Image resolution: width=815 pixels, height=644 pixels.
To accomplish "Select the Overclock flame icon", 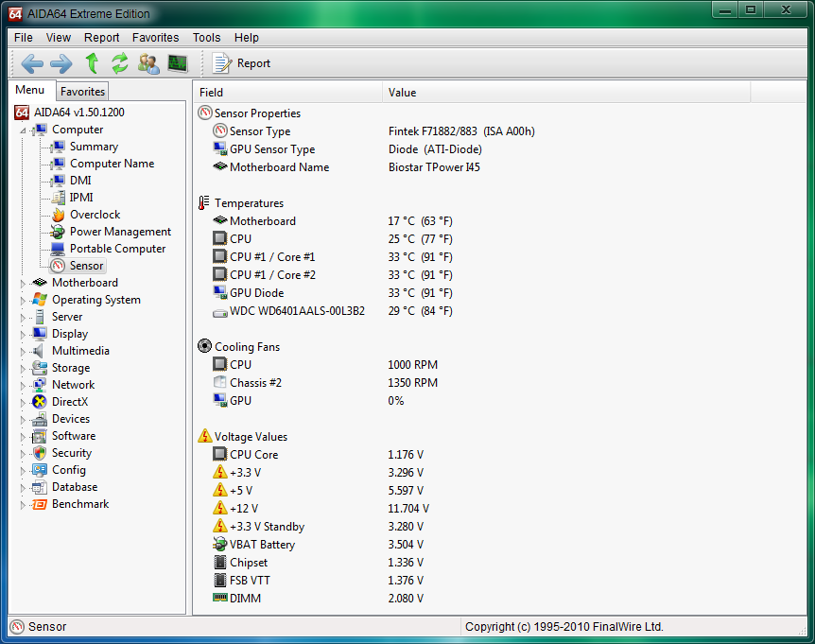I will pos(58,215).
